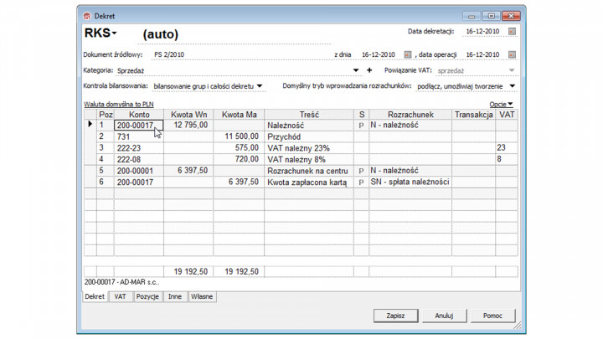Image resolution: width=603 pixels, height=339 pixels.
Task: Click the current-row arrow indicator
Action: point(90,125)
